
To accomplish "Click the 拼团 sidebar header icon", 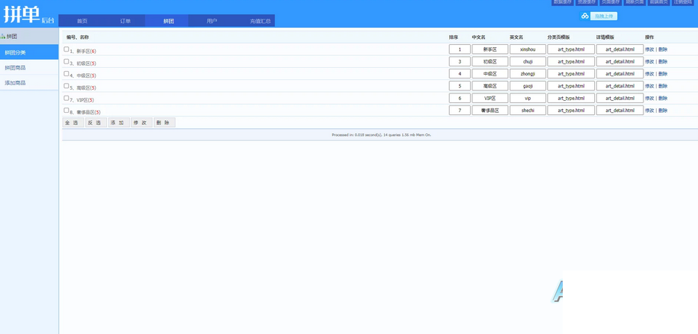I will coord(3,37).
